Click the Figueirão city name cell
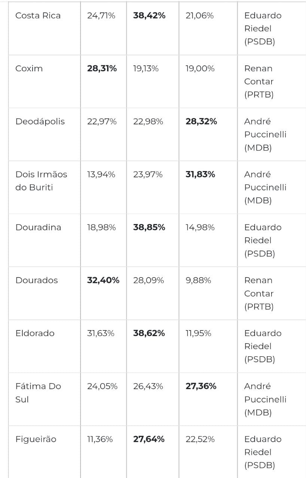Image resolution: width=306 pixels, height=478 pixels. click(x=36, y=439)
